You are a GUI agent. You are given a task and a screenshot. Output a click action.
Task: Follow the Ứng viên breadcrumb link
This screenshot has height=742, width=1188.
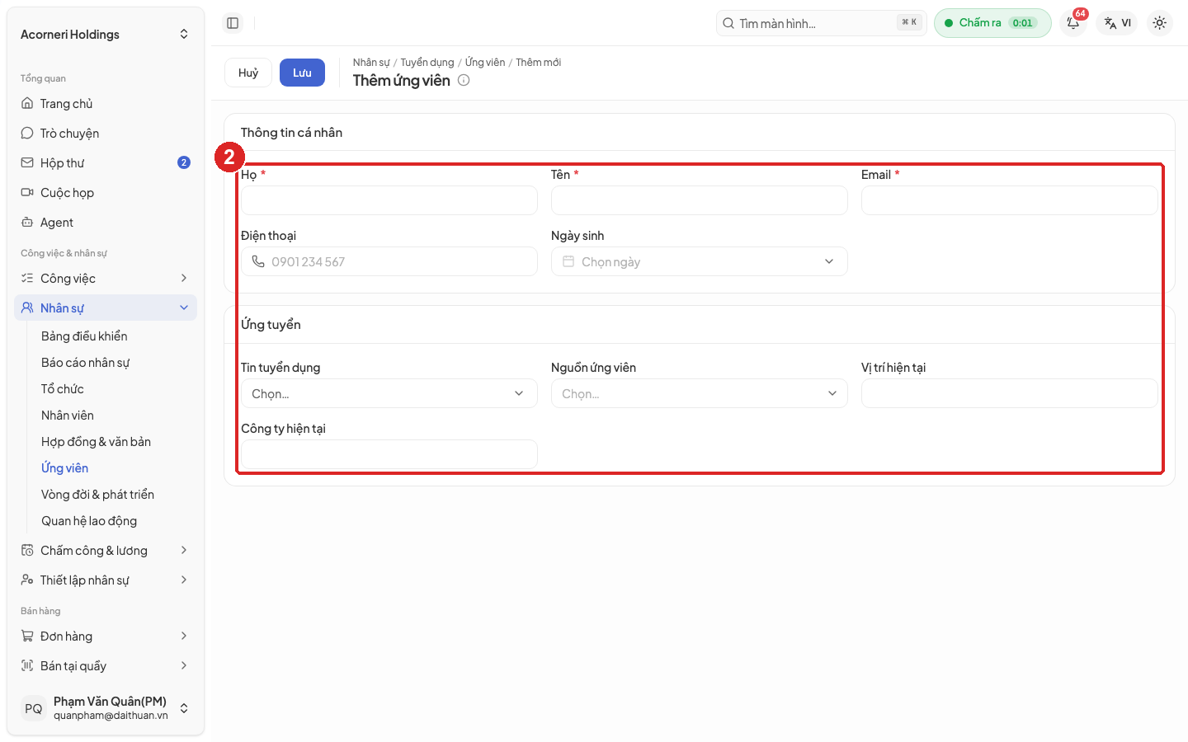[485, 63]
